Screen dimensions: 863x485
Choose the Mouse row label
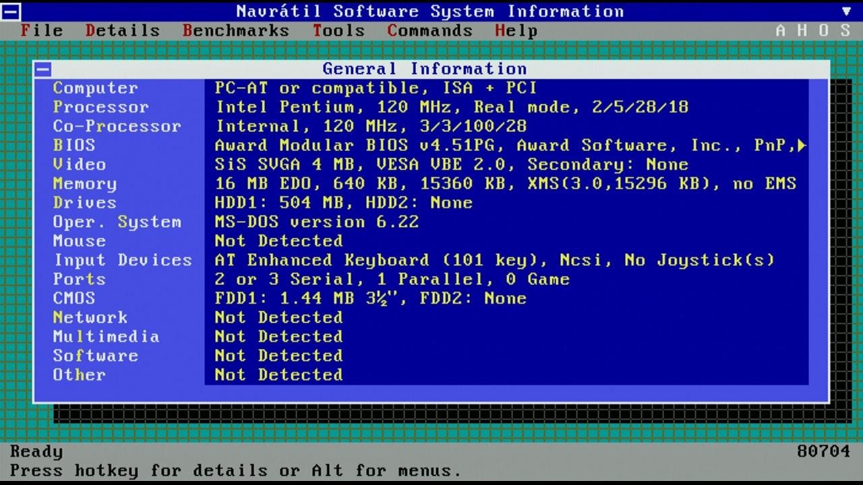(x=80, y=240)
